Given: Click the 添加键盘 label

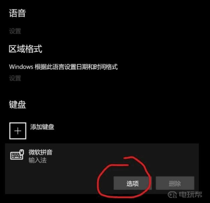Looking at the screenshot, I should coord(42,127).
